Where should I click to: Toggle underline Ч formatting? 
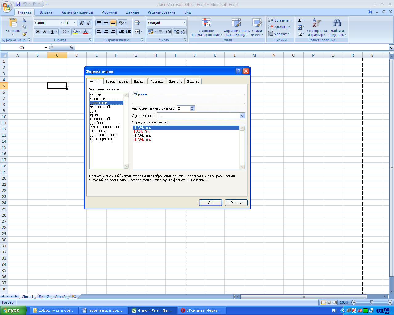click(52, 31)
